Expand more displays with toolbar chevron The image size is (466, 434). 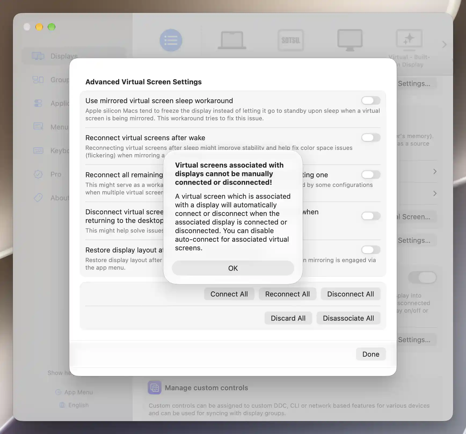click(444, 44)
